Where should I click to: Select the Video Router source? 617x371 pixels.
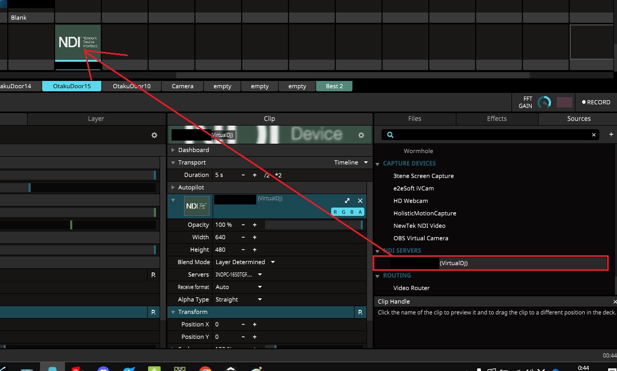[x=411, y=288]
